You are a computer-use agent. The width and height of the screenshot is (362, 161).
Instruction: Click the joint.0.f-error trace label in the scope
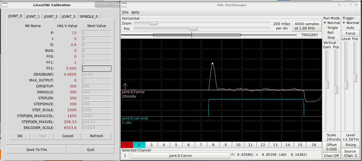coord(133,92)
